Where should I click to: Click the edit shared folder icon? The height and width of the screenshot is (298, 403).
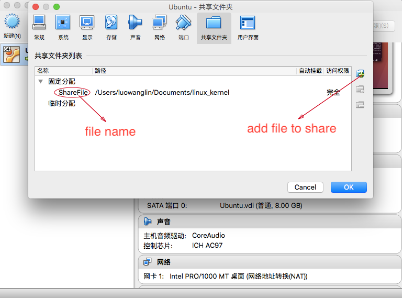click(360, 89)
